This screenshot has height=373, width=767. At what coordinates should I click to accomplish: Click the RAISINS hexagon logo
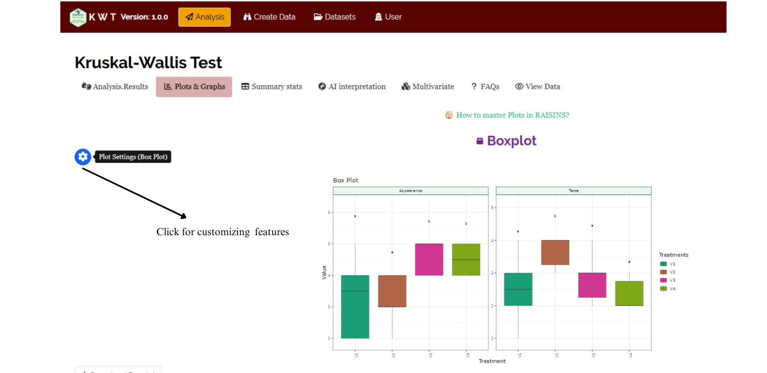pyautogui.click(x=77, y=17)
